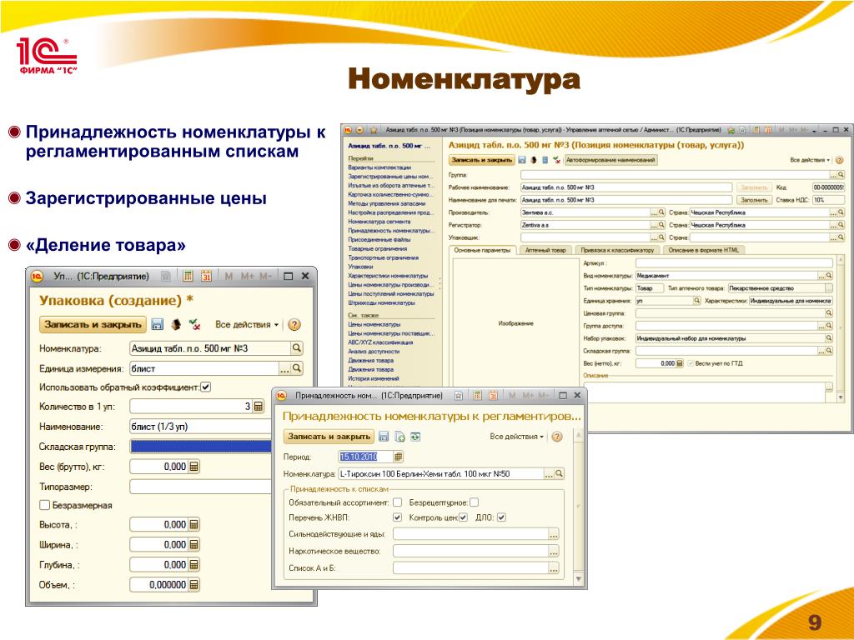
Task: Open calculator beside Вес (нетто) field
Action: (680, 363)
